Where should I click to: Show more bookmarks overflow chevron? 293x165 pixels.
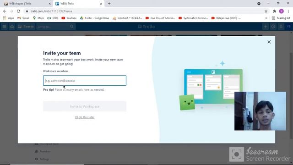pyautogui.click(x=266, y=18)
